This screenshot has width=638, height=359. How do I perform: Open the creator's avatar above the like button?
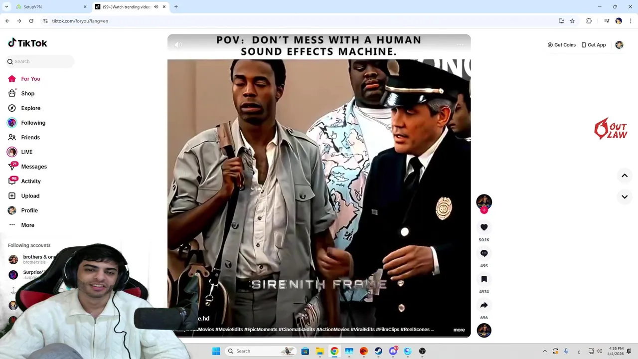(x=484, y=201)
